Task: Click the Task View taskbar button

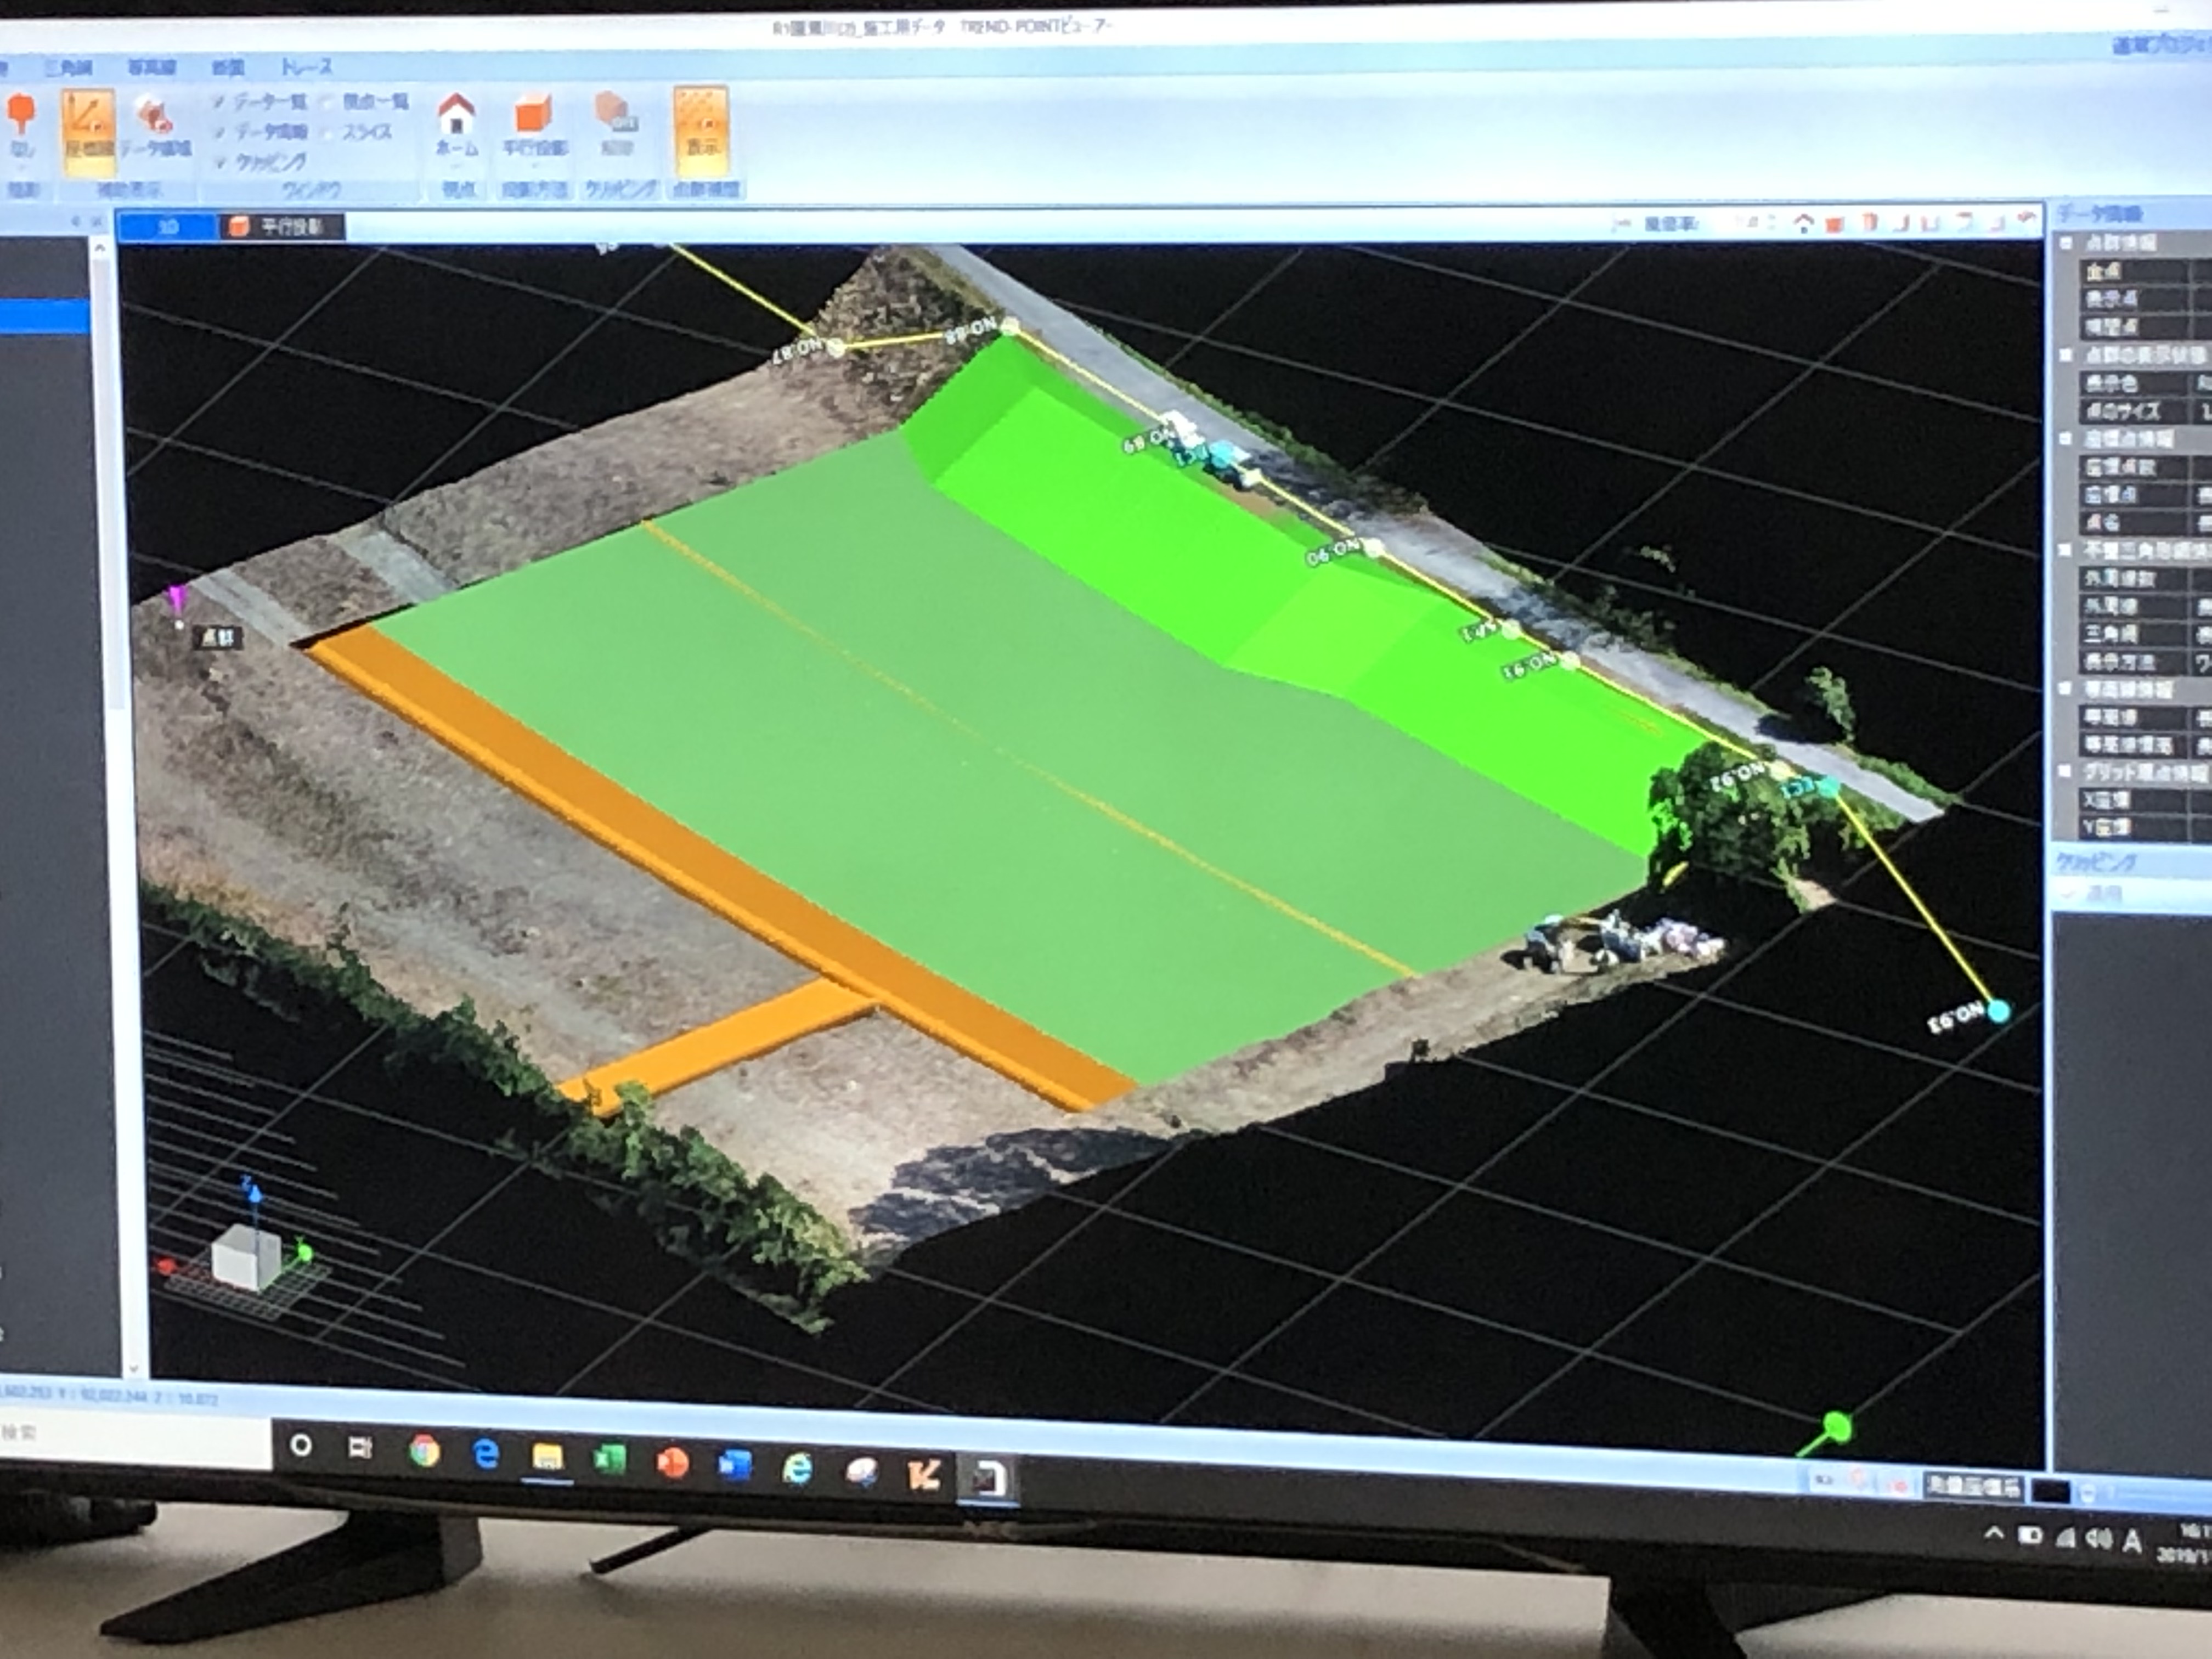Action: pos(360,1447)
